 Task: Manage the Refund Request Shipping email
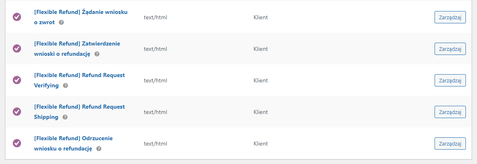pos(450,112)
